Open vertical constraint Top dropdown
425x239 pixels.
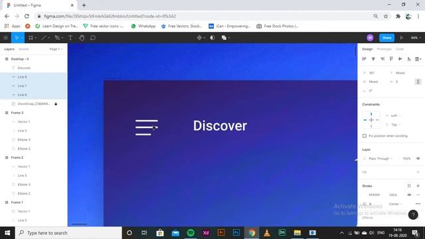396,125
